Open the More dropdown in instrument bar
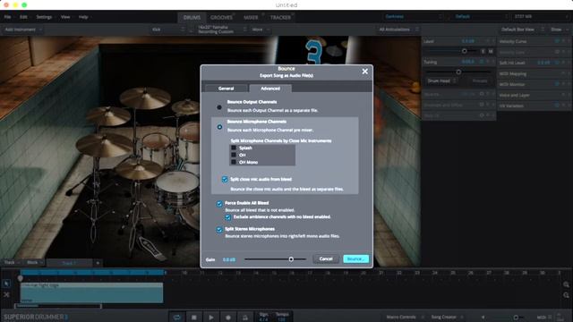The width and height of the screenshot is (573, 322). coord(261,30)
